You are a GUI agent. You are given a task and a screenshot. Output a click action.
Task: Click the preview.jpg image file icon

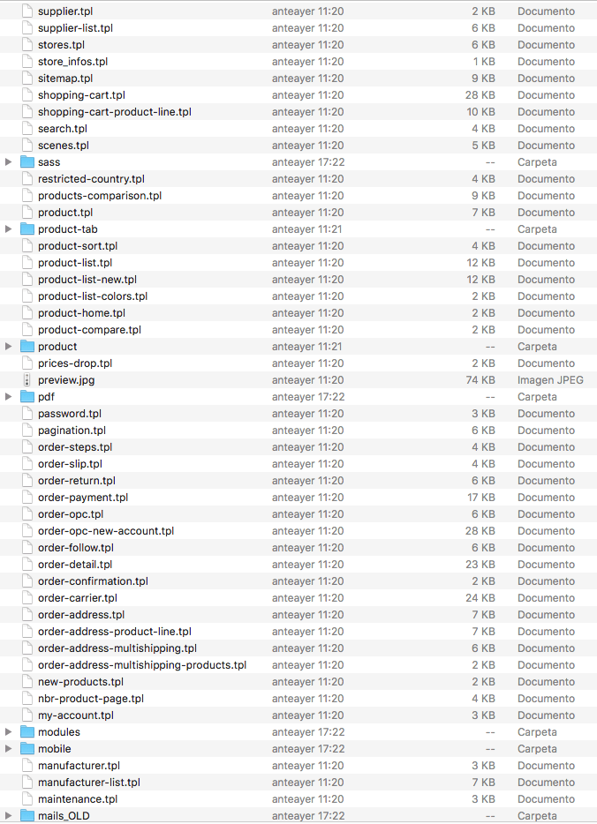[27, 380]
